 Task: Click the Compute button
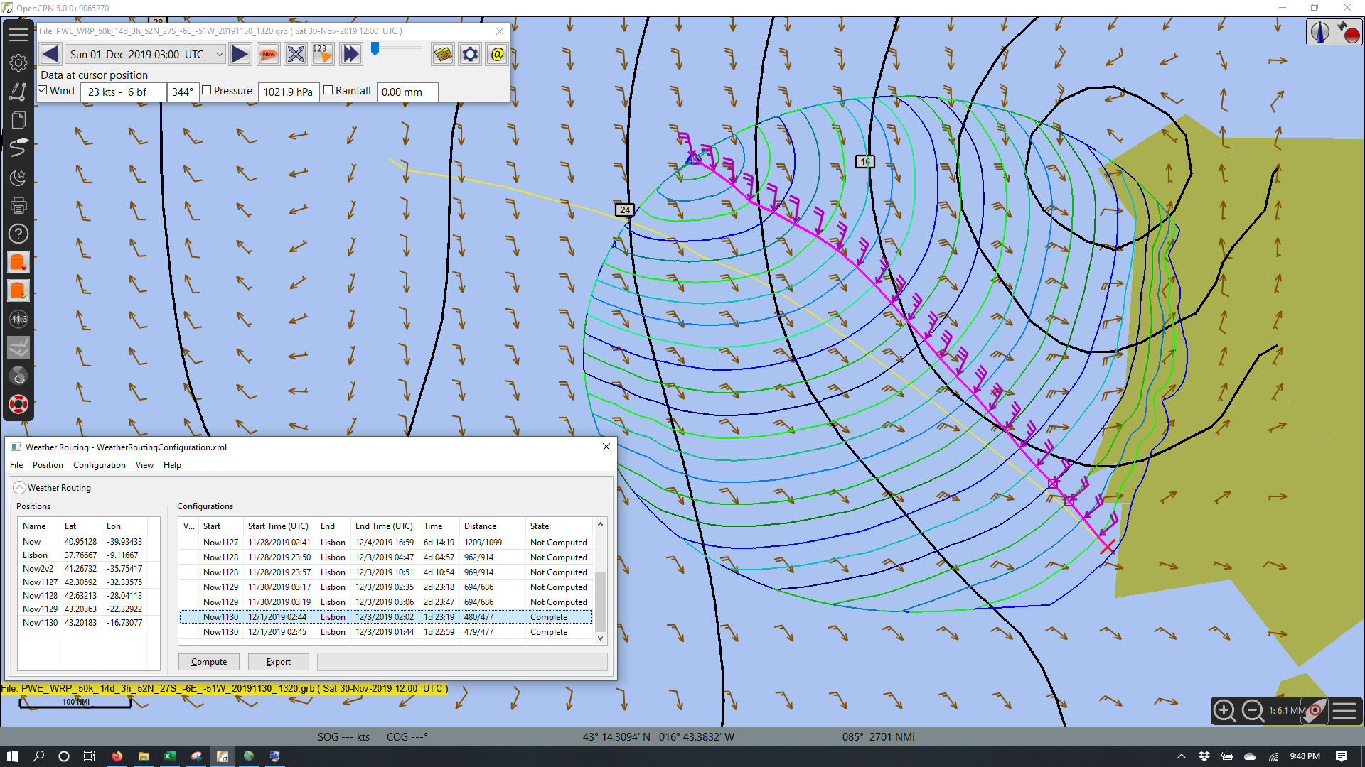pyautogui.click(x=209, y=662)
